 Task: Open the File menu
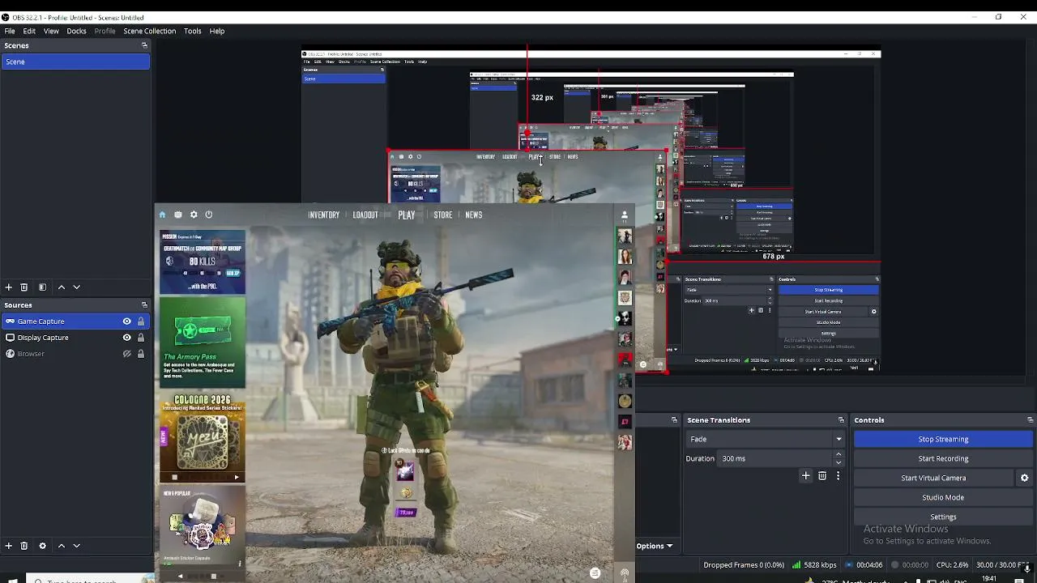point(10,31)
